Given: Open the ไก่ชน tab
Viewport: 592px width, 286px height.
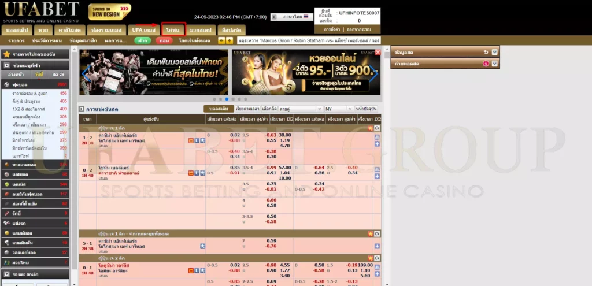Looking at the screenshot, I should point(173,29).
